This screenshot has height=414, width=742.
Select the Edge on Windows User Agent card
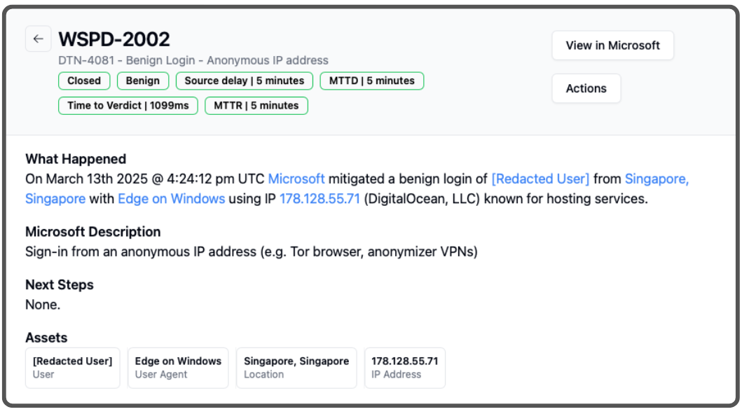tap(178, 368)
